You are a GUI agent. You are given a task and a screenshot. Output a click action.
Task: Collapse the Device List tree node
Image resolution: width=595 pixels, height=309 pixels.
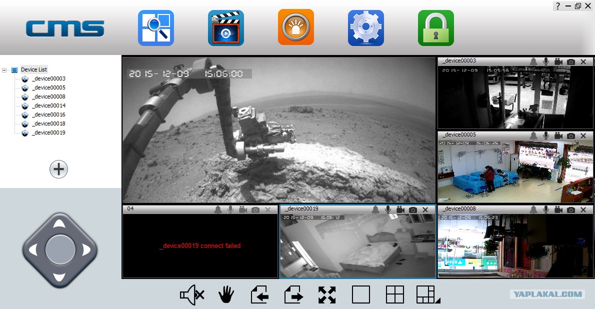(4, 70)
